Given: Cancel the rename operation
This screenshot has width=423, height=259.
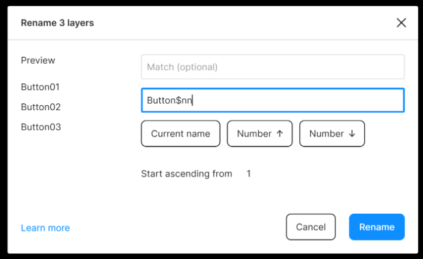Looking at the screenshot, I should pos(311,227).
